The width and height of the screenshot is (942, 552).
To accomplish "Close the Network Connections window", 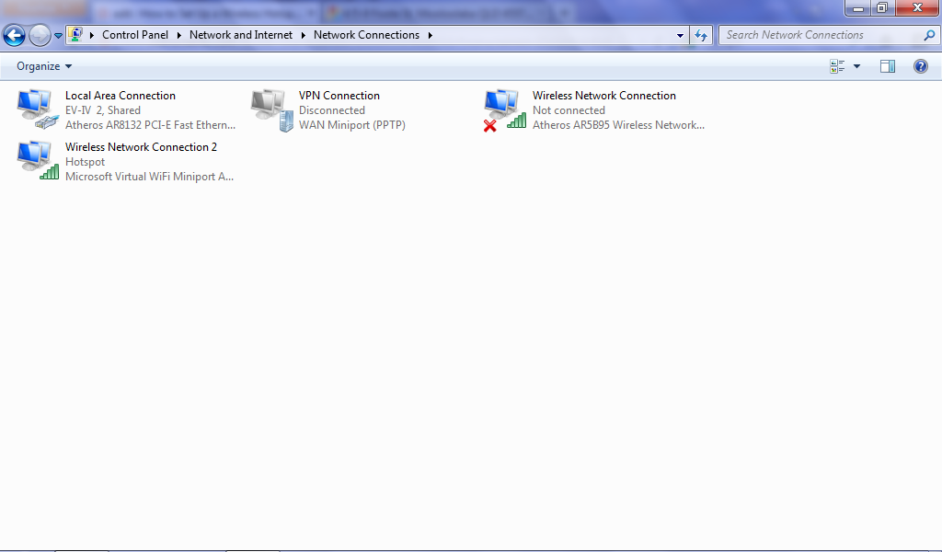I will pos(917,7).
